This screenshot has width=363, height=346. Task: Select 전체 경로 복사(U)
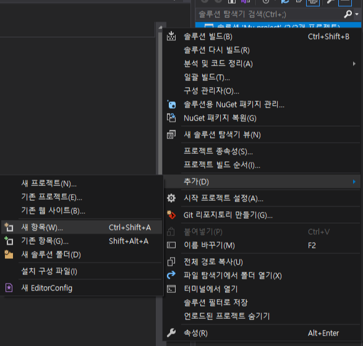coord(262,262)
